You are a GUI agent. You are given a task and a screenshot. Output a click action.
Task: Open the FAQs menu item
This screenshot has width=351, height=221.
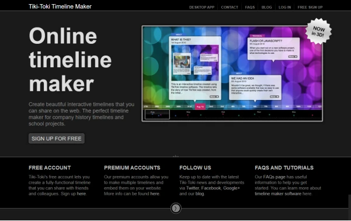[250, 7]
